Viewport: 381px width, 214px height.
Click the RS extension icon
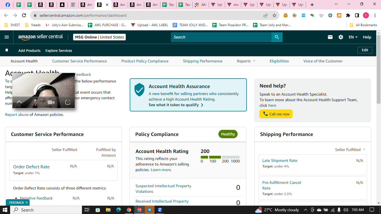click(x=312, y=15)
